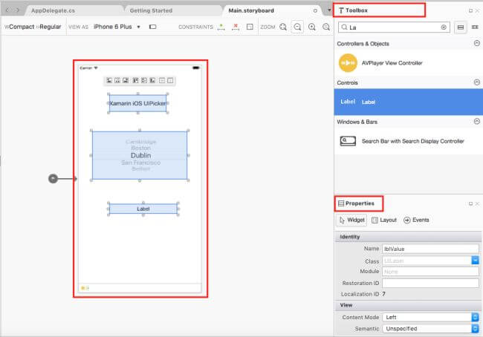Click the Name field containing lblValue
The width and height of the screenshot is (483, 337).
[430, 249]
